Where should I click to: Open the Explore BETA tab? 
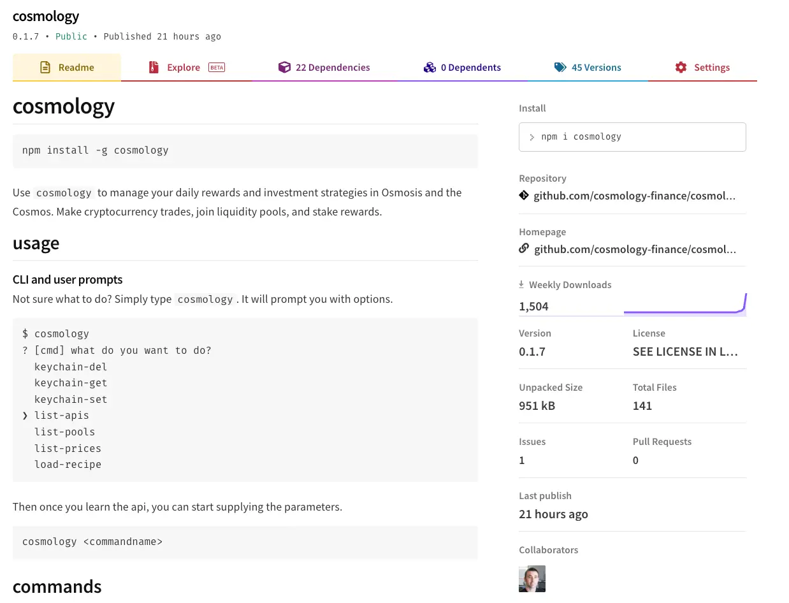pyautogui.click(x=184, y=67)
